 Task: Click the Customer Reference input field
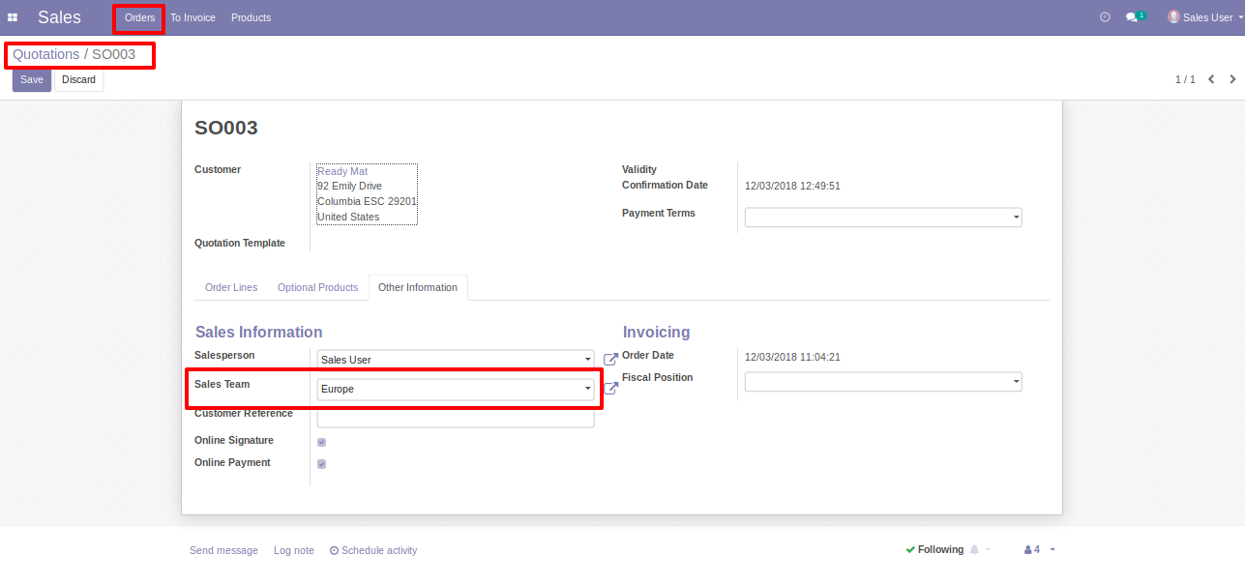click(x=456, y=419)
